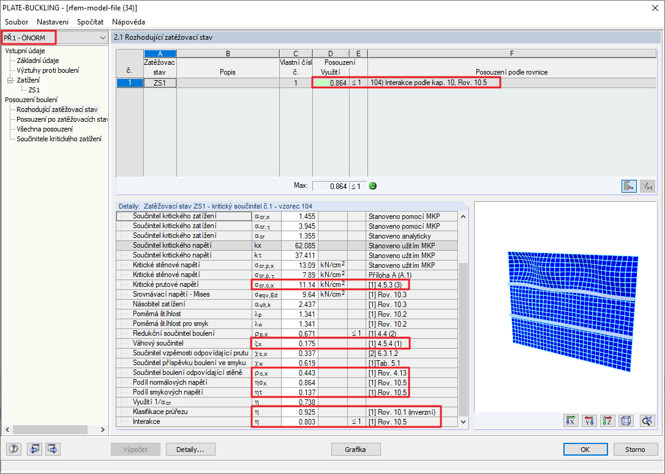Click the 'Příloha A (A.1)' reference cell
665x474 pixels.
(412, 275)
